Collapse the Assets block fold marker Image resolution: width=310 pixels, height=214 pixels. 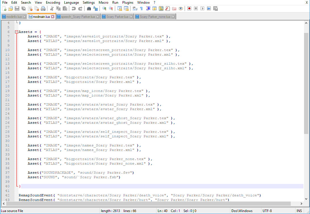pyautogui.click(x=16, y=32)
